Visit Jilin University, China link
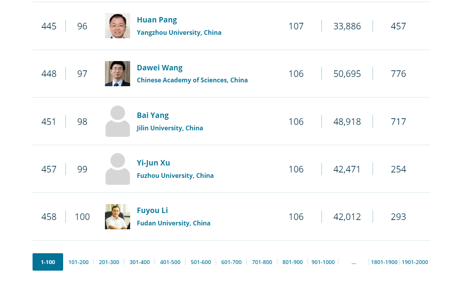464x283 pixels. 170,128
